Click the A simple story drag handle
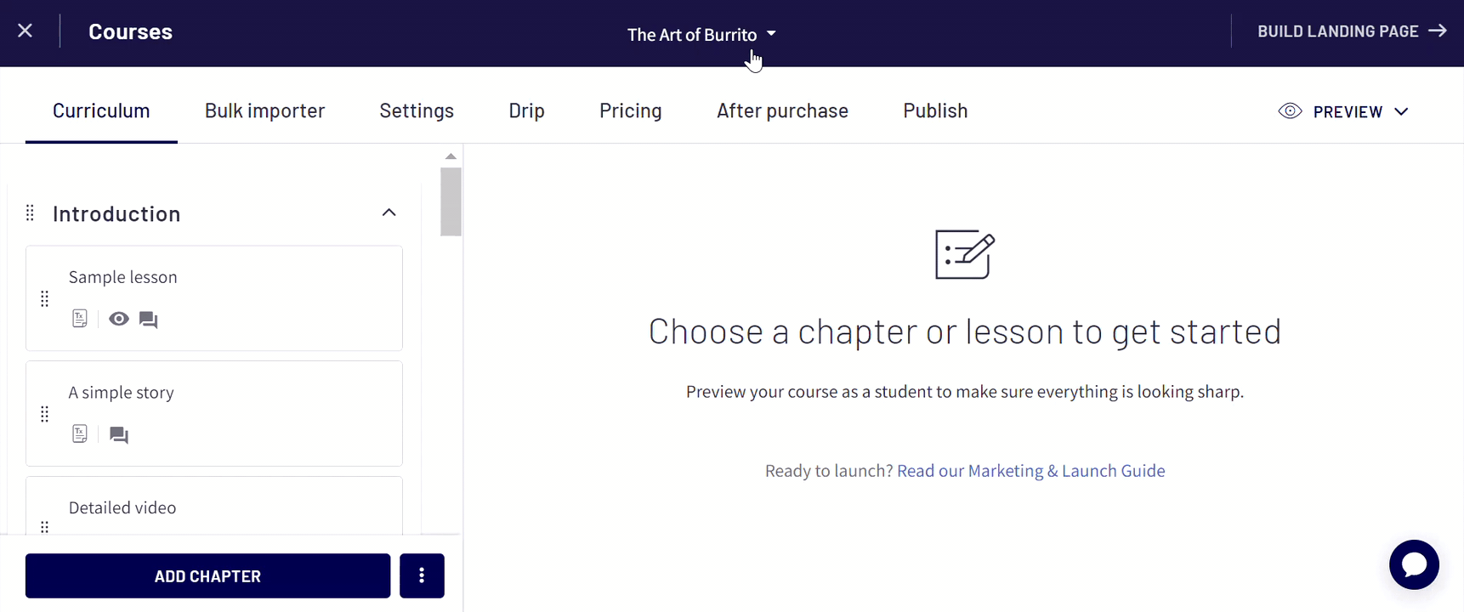This screenshot has height=612, width=1464. 45,414
